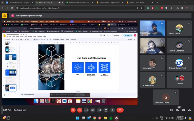Image resolution: width=194 pixels, height=121 pixels.
Task: Switch to tauqeerahmad's link in bio tab
Action: click(80, 3)
